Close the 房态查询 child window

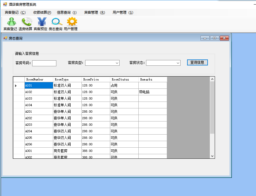pos(224,38)
